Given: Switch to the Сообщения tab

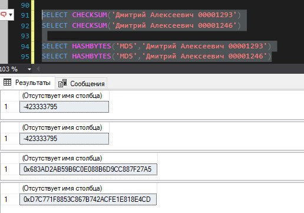Looking at the screenshot, I should (81, 84).
